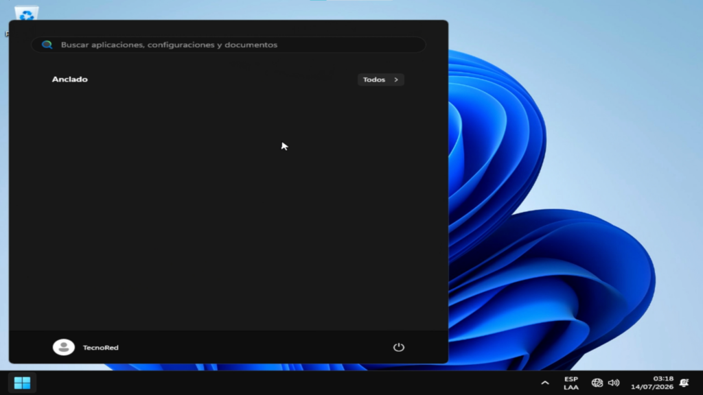The width and height of the screenshot is (703, 395).
Task: Click an empty taskbar area
Action: pos(287,383)
